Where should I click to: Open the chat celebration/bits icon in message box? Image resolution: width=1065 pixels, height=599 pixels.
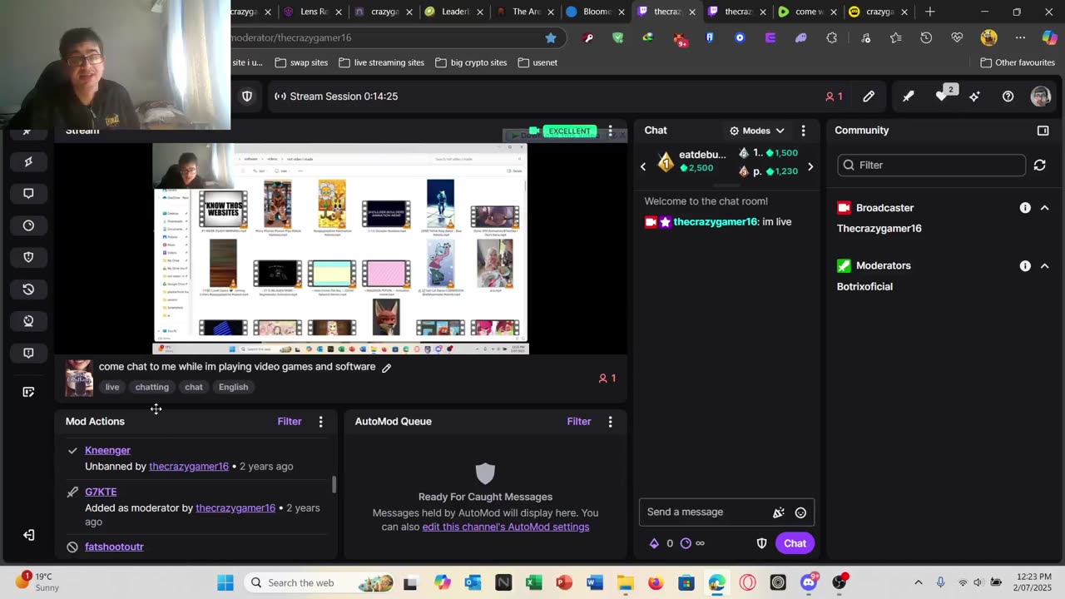779,512
